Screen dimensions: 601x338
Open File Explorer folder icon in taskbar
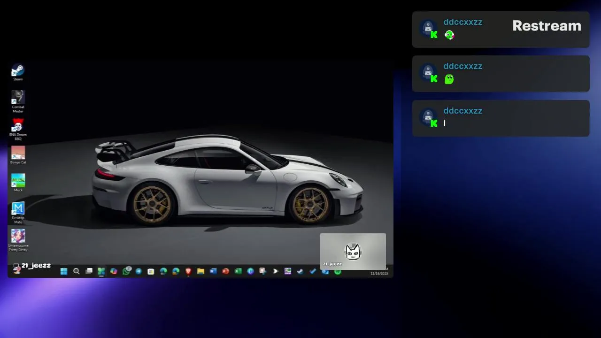pos(200,271)
